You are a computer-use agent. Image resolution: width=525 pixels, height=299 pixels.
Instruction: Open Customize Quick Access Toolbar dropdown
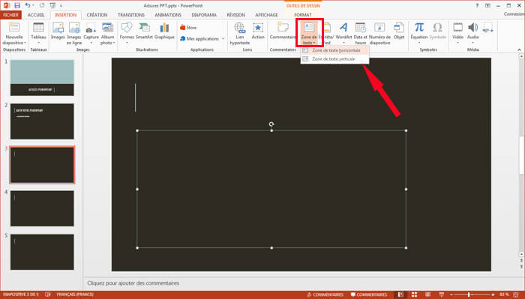tap(61, 6)
